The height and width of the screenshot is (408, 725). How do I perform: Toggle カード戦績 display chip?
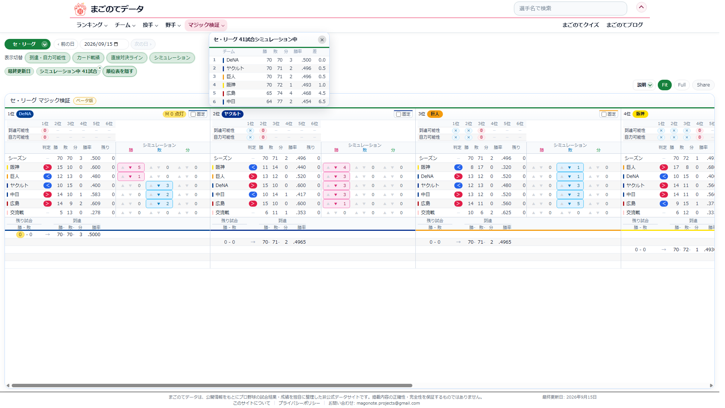[x=88, y=58]
